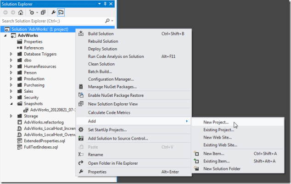This screenshot has width=291, height=184.
Task: Select New Project... in the Add submenu
Action: click(216, 122)
